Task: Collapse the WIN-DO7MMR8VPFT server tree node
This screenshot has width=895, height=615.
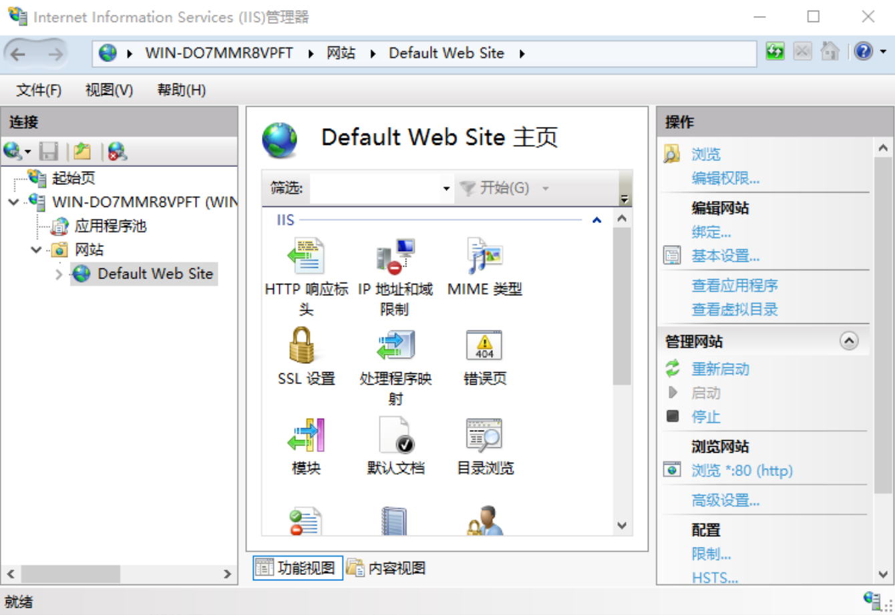Action: [x=14, y=202]
